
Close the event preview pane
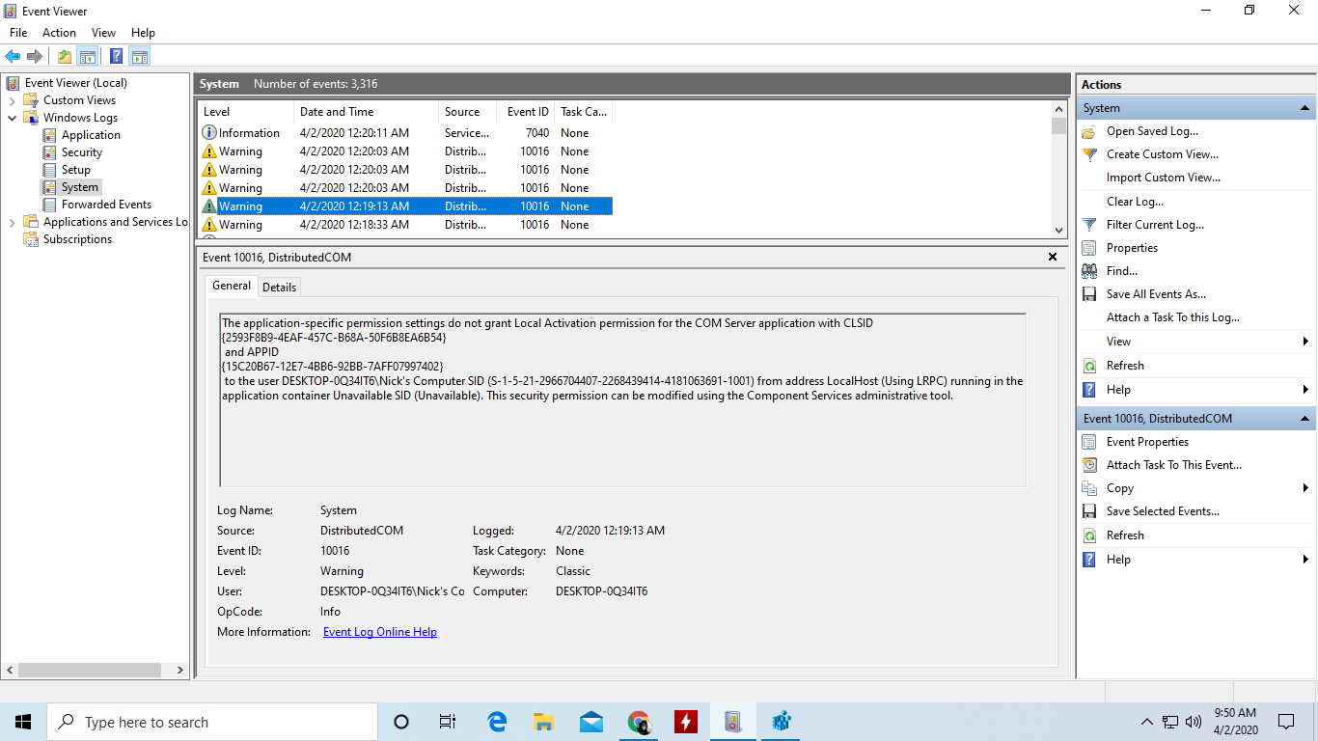pos(1053,258)
